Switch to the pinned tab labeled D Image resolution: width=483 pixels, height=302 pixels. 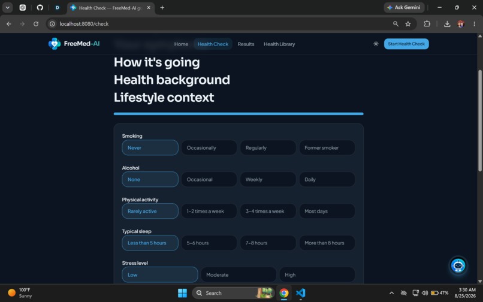pyautogui.click(x=58, y=8)
